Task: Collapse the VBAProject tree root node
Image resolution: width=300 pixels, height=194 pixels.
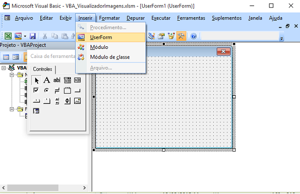Action: 4,68
